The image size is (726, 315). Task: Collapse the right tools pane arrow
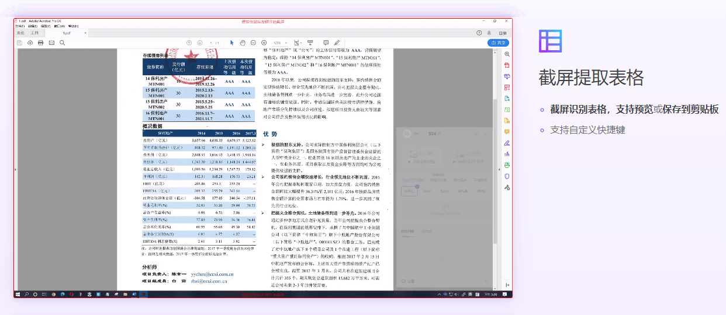pos(500,168)
